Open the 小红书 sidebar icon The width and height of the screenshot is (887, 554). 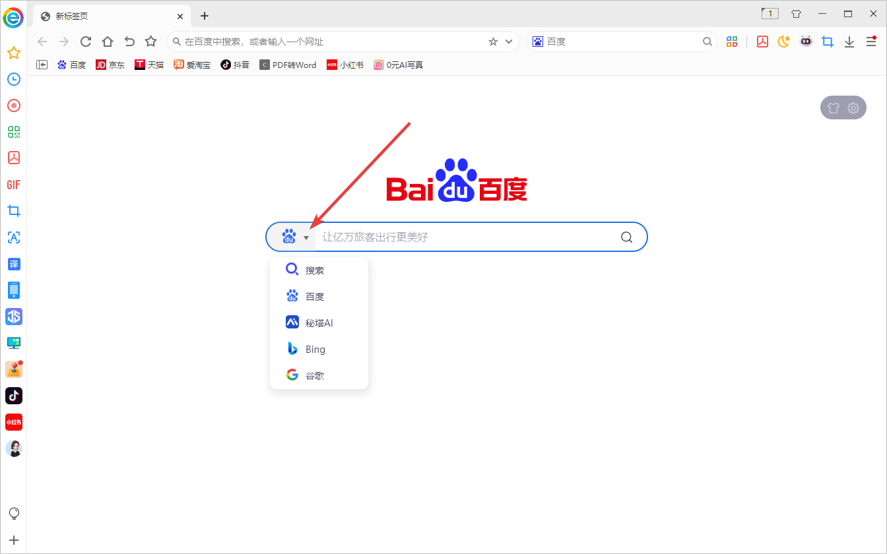pos(13,422)
